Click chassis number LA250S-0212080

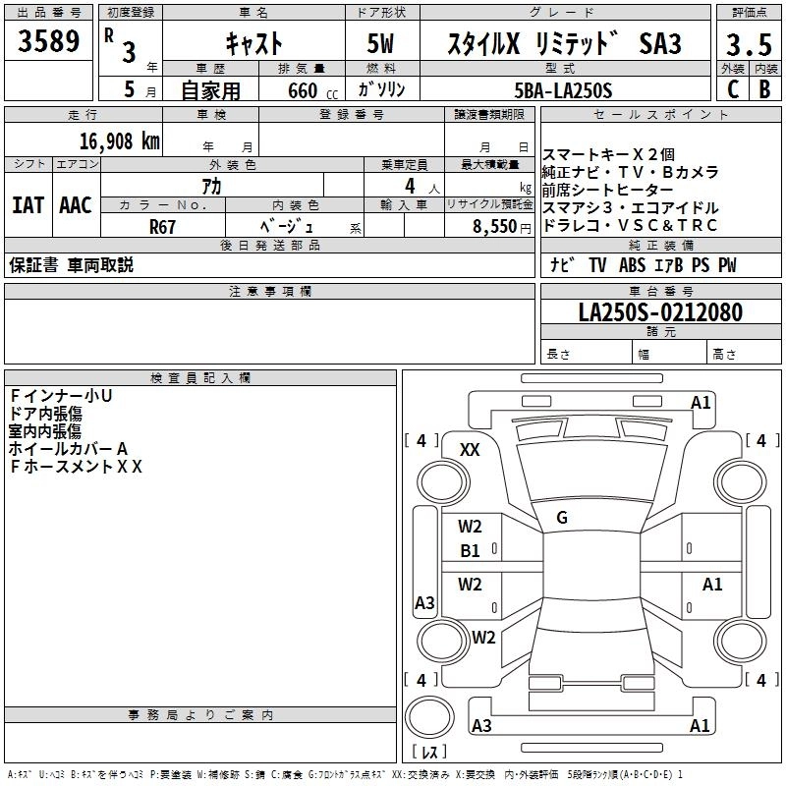660,312
